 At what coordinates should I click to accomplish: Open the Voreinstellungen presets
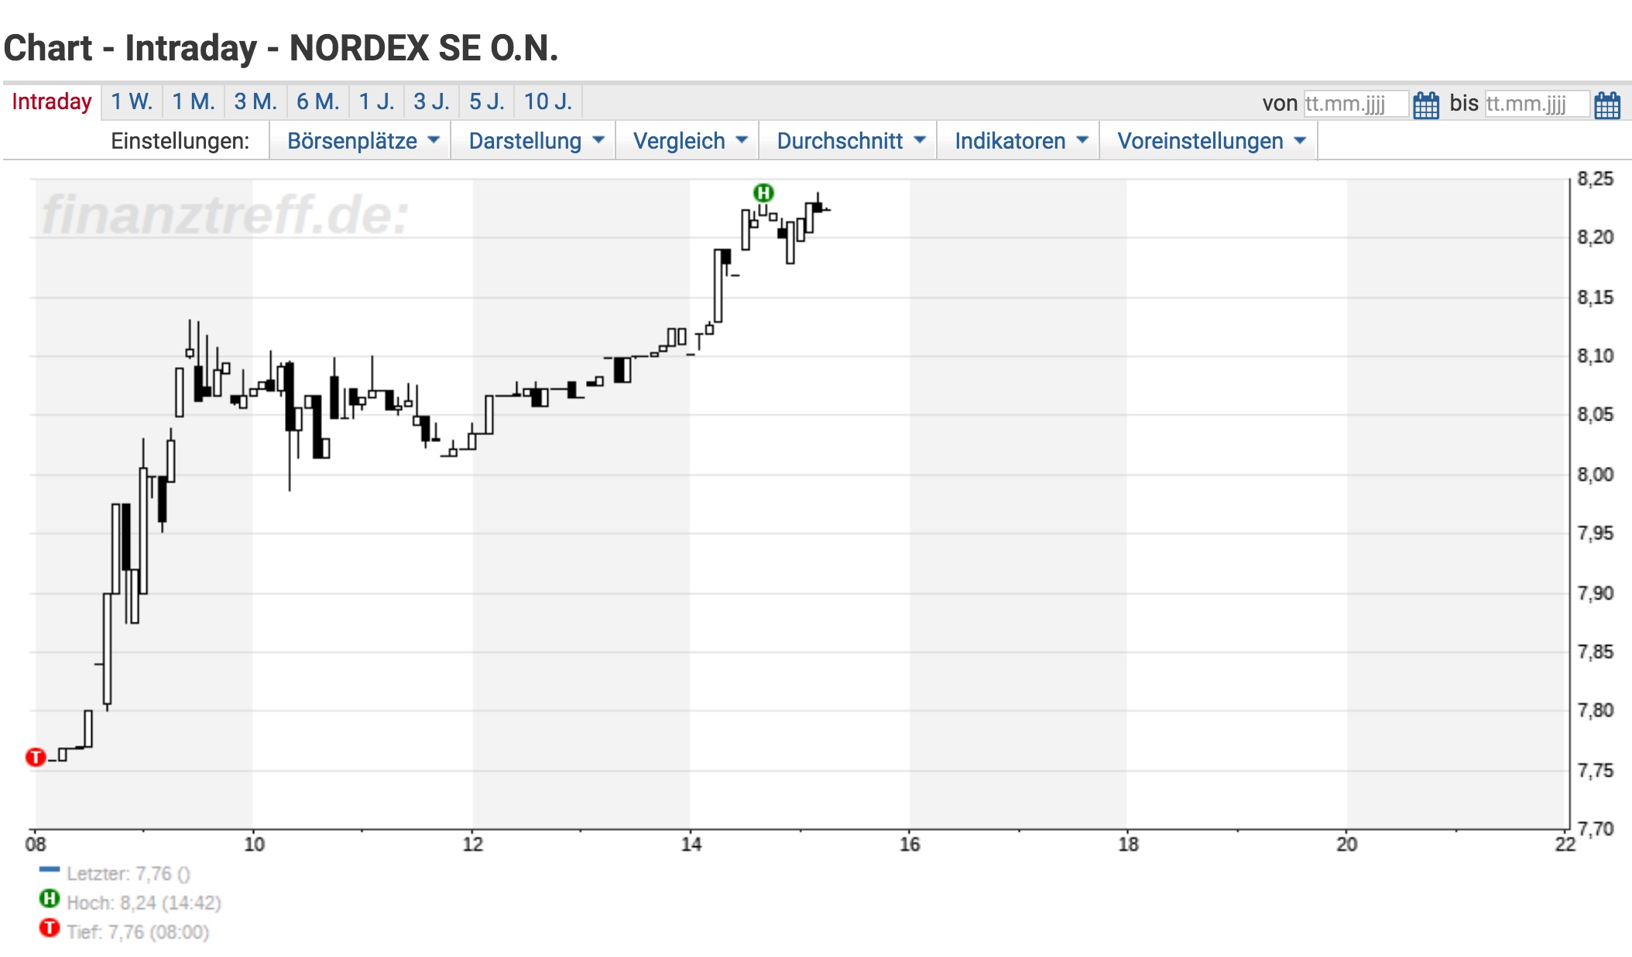[1210, 140]
